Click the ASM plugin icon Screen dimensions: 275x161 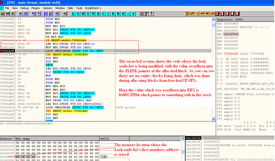click(212, 14)
